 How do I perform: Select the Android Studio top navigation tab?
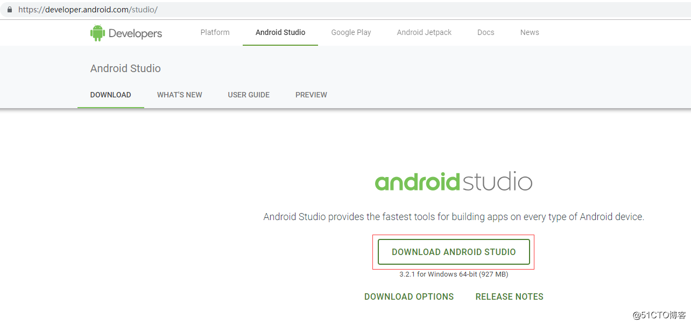[280, 32]
